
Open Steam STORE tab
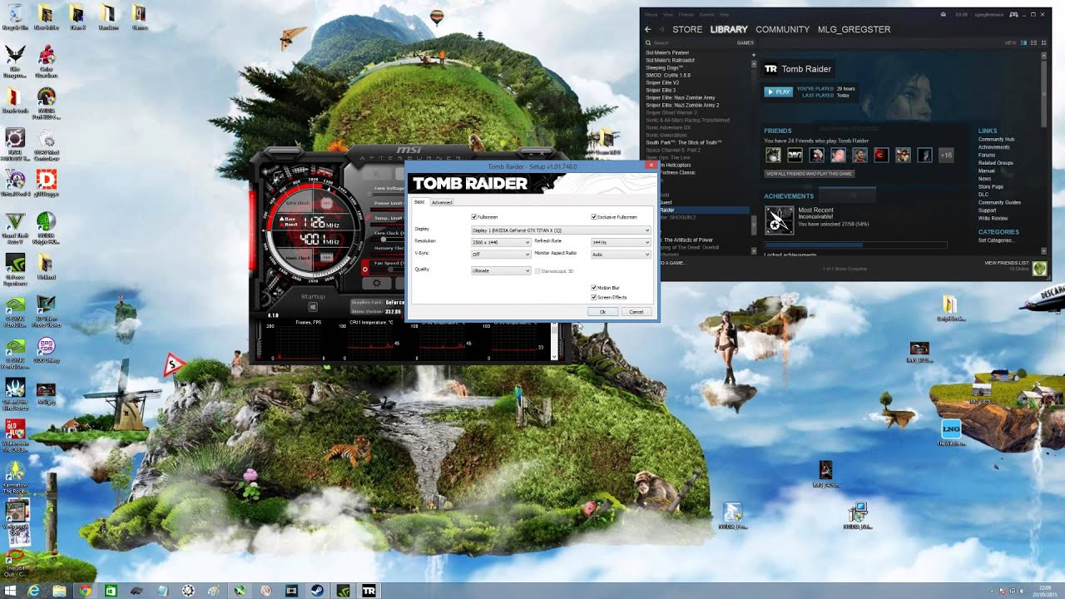pos(687,29)
